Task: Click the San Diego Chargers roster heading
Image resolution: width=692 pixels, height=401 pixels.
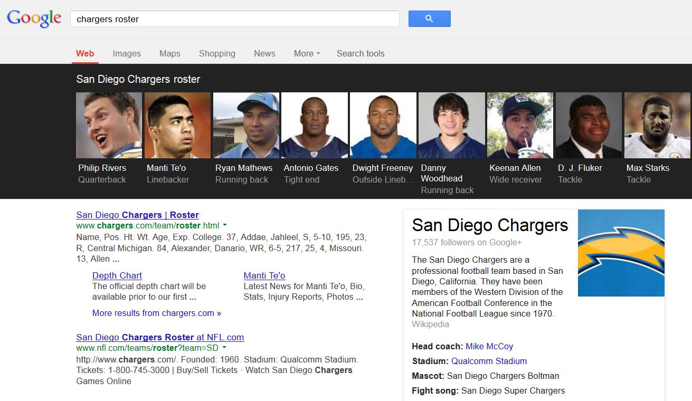Action: coord(138,80)
